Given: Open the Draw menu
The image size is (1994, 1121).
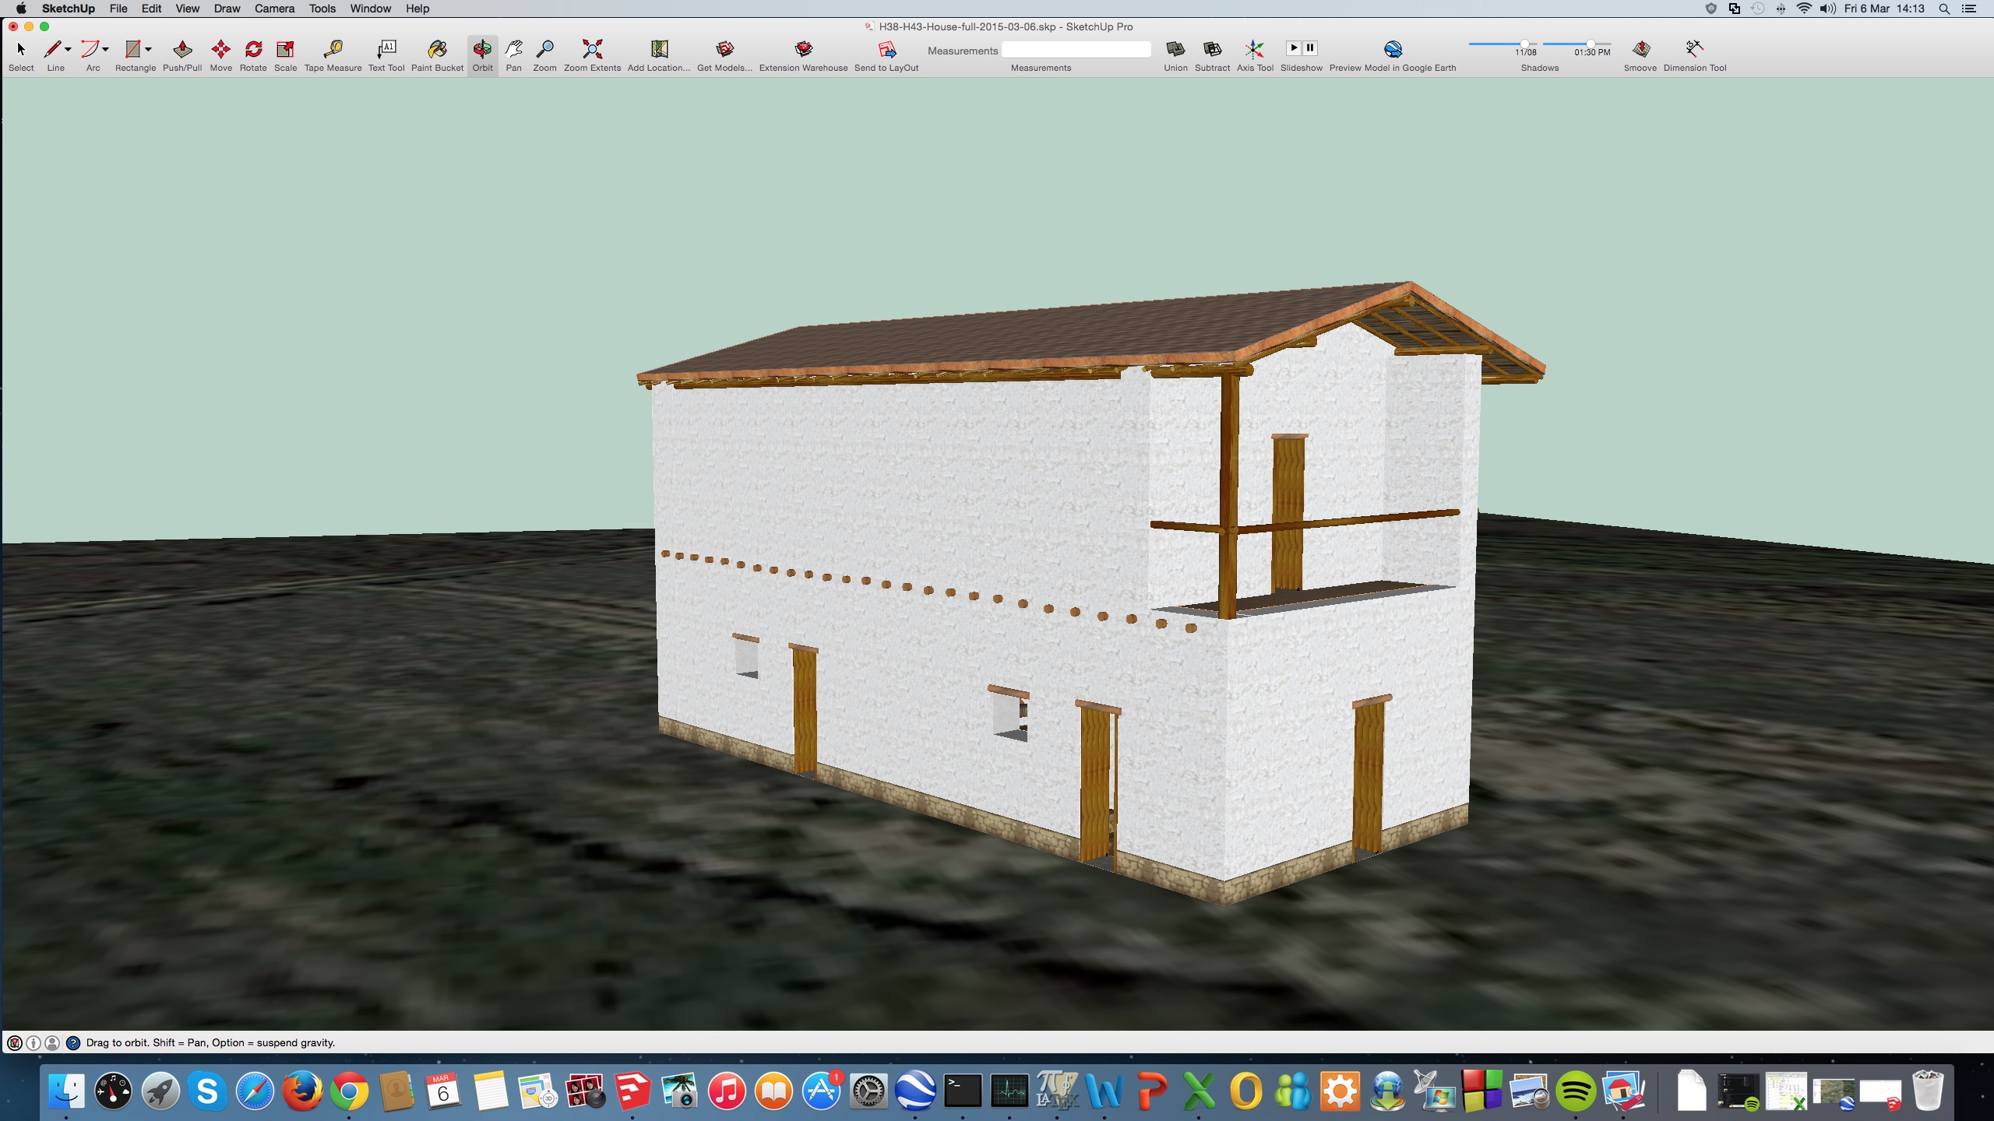Looking at the screenshot, I should [227, 9].
